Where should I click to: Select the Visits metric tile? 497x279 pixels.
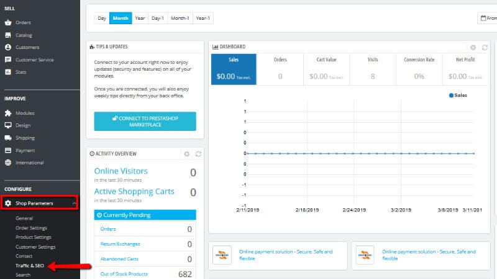[373, 69]
